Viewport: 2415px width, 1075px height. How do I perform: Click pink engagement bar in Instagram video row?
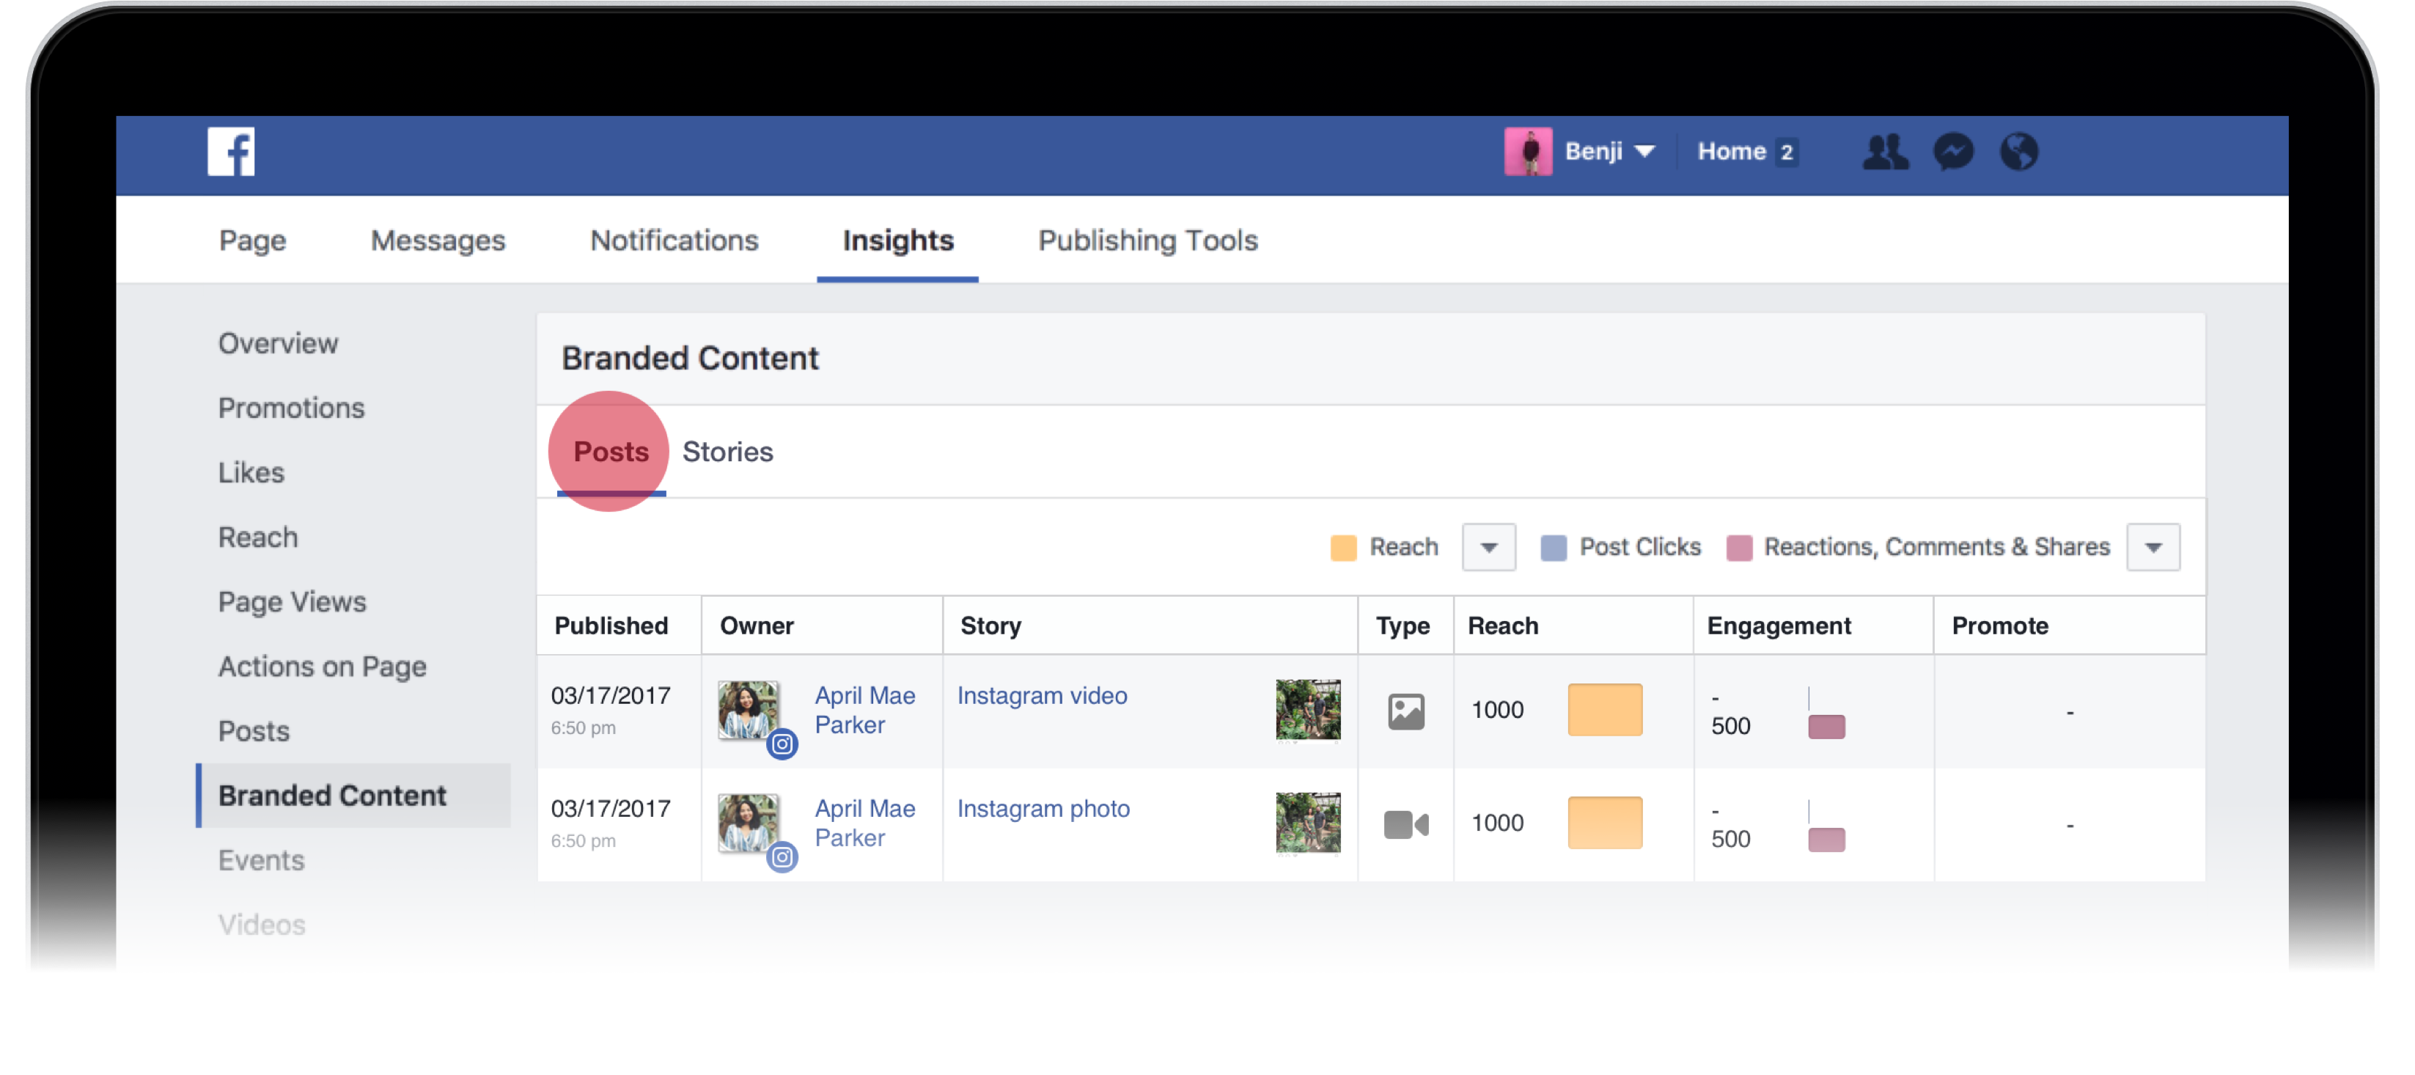pos(1826,727)
